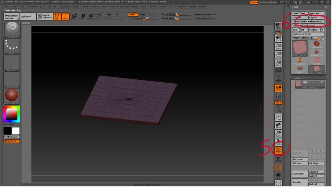Screen dimensions: 332x187
Task: Click the Rotate icon in right shelf
Action: 278,142
